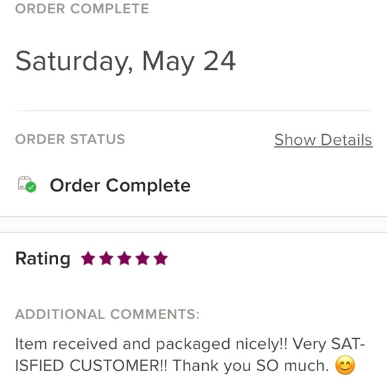Click the ORDER COMPLETE header label
The width and height of the screenshot is (387, 387).
click(82, 9)
